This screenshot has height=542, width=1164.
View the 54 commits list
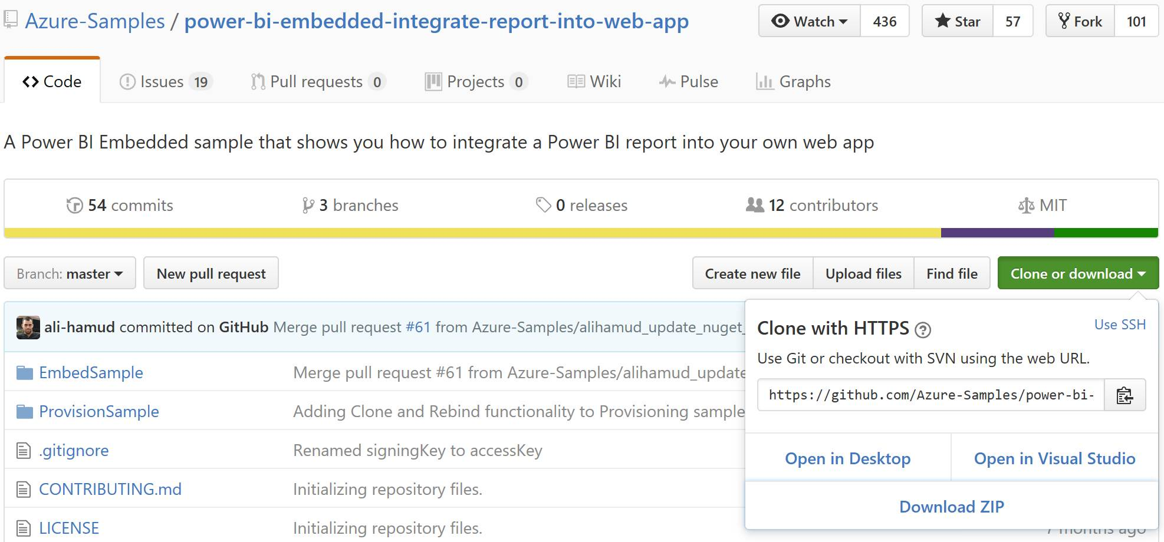(120, 205)
